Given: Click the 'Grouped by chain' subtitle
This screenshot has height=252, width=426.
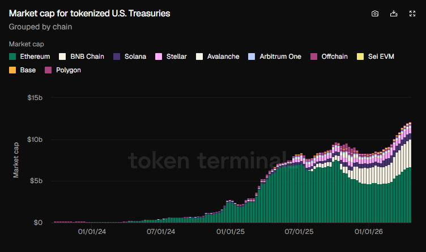Looking at the screenshot, I should pyautogui.click(x=40, y=26).
